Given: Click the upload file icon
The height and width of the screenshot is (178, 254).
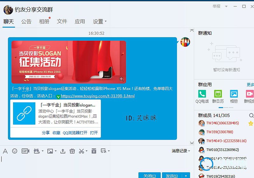Looking at the screenshot, I should click(63, 151).
